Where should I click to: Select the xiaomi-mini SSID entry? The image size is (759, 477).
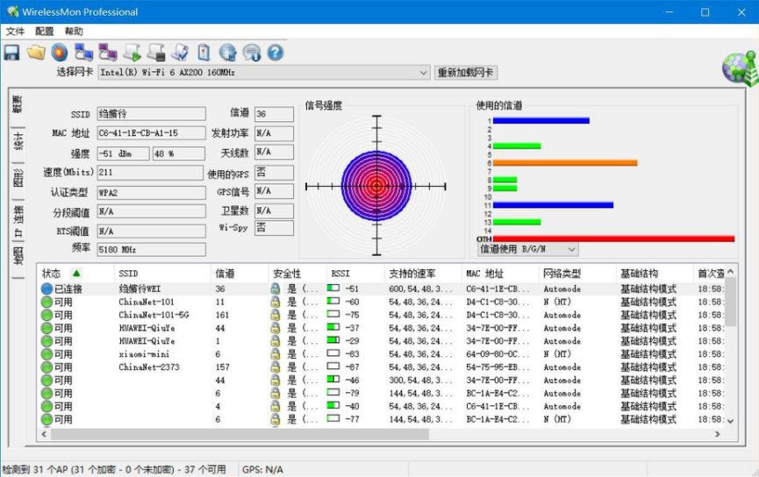pos(144,354)
